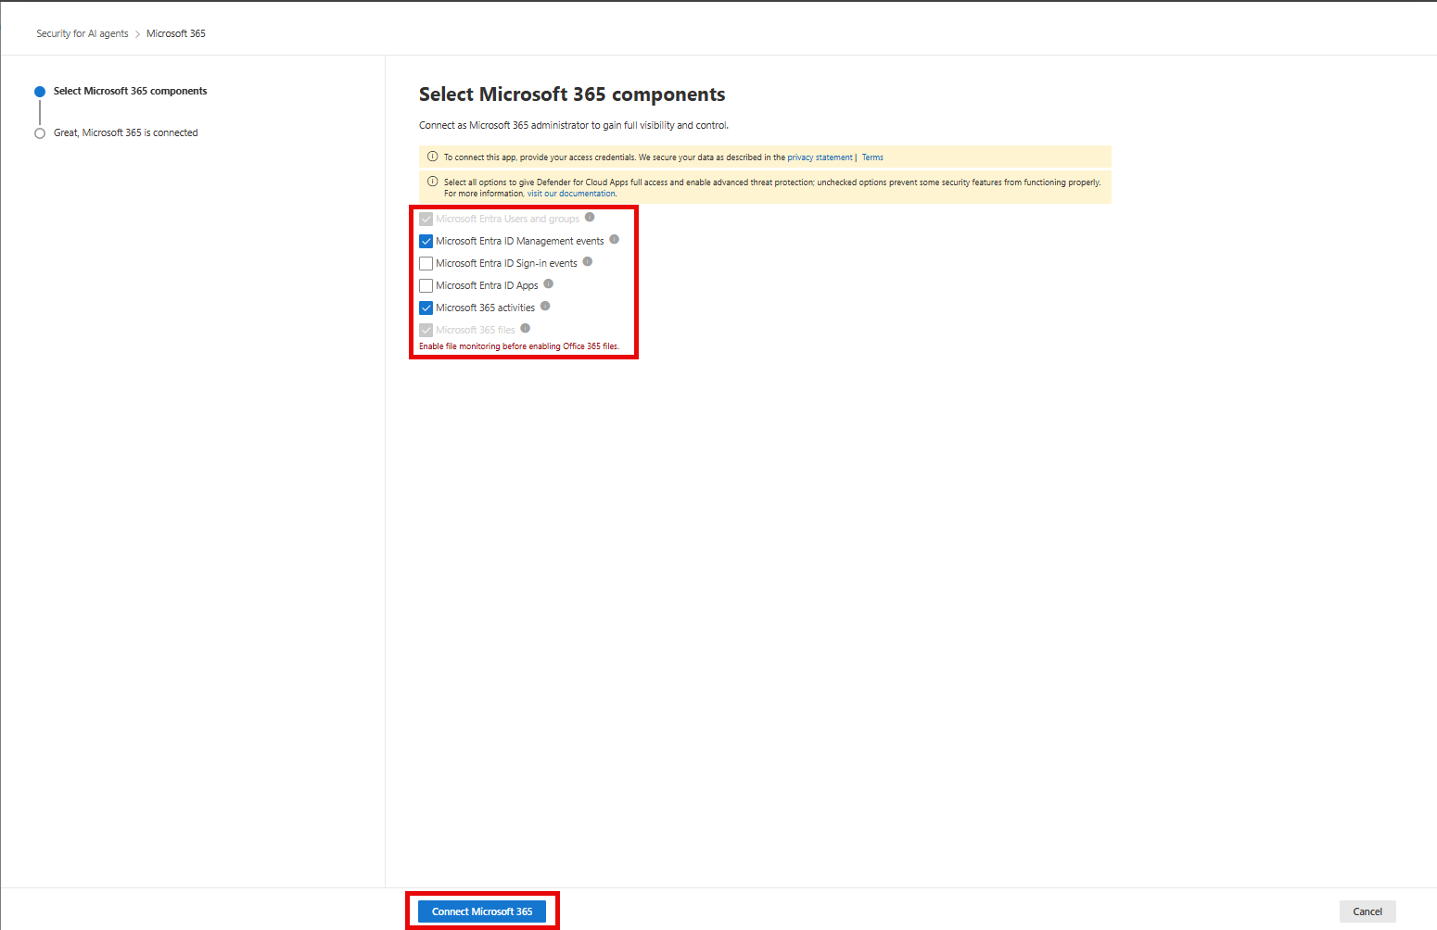
Task: Click breadcrumb chevron after Security for AI agents
Action: pyautogui.click(x=137, y=34)
